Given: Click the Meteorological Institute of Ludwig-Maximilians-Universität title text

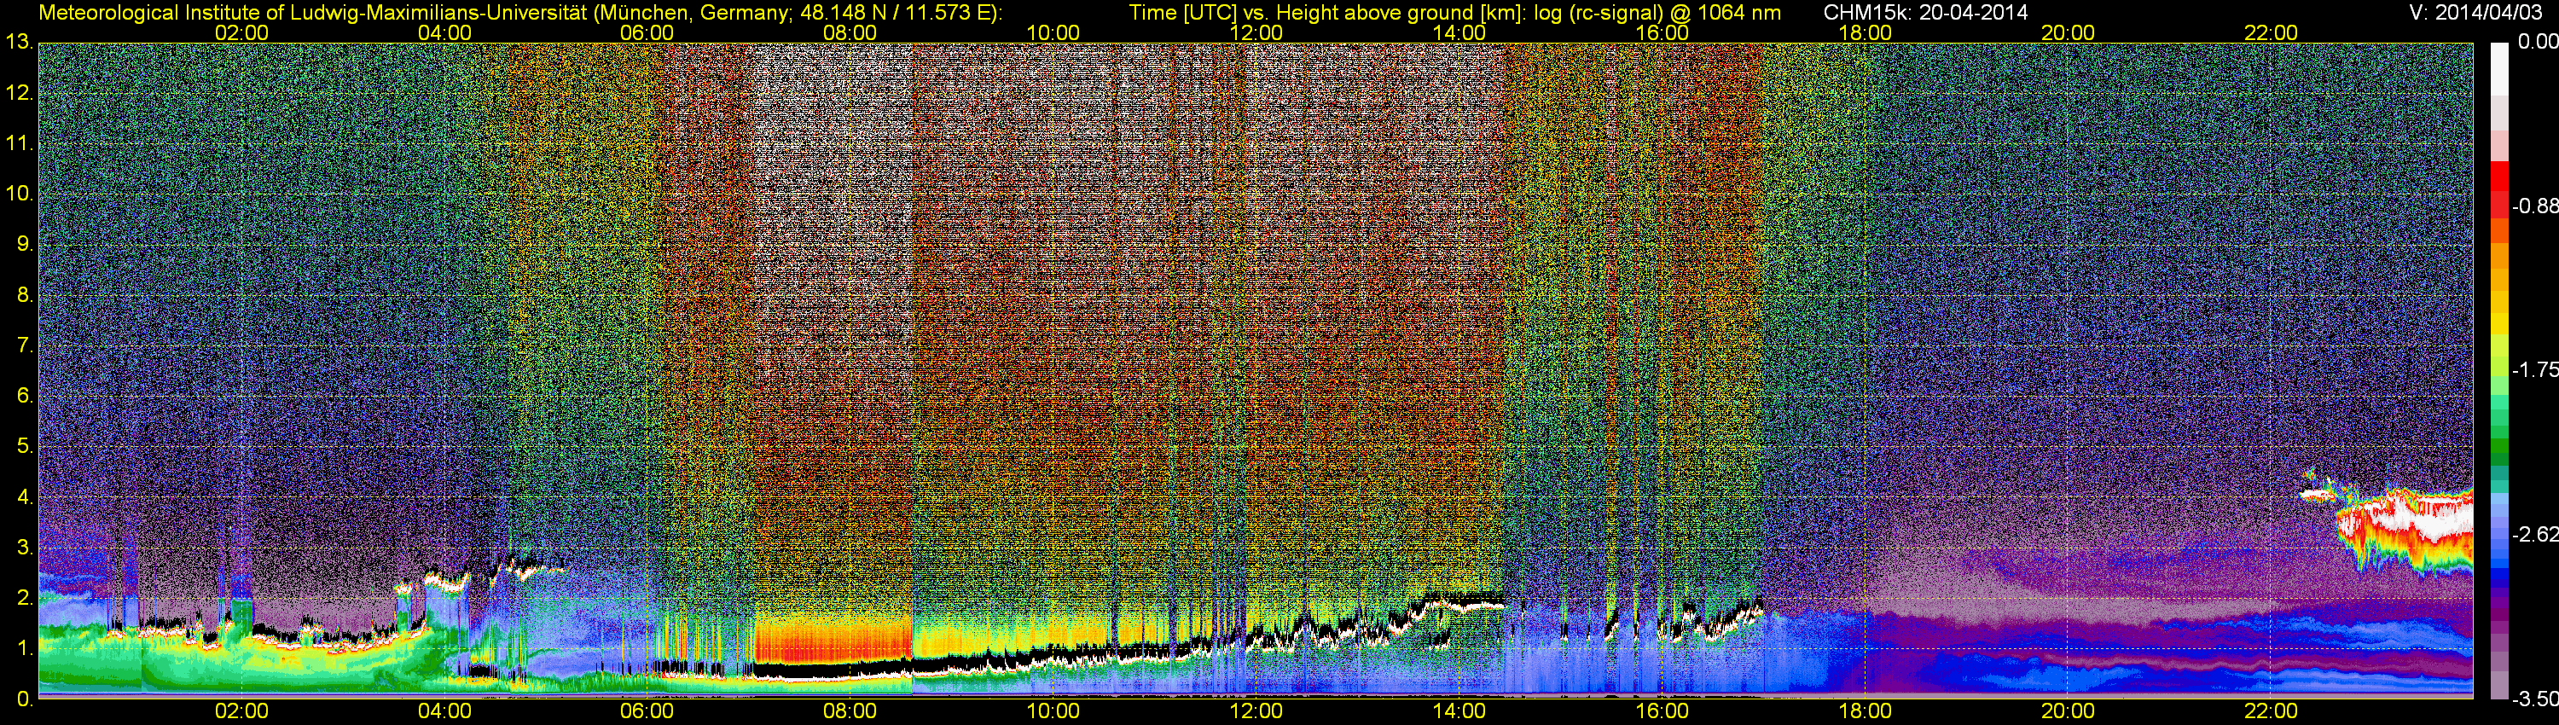Looking at the screenshot, I should click(x=519, y=13).
